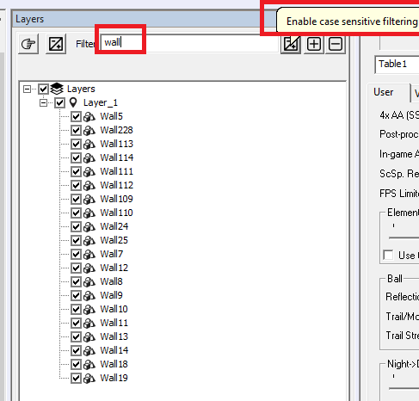The width and height of the screenshot is (419, 401).
Task: Click the assign-to-layer hand icon
Action: (x=28, y=44)
